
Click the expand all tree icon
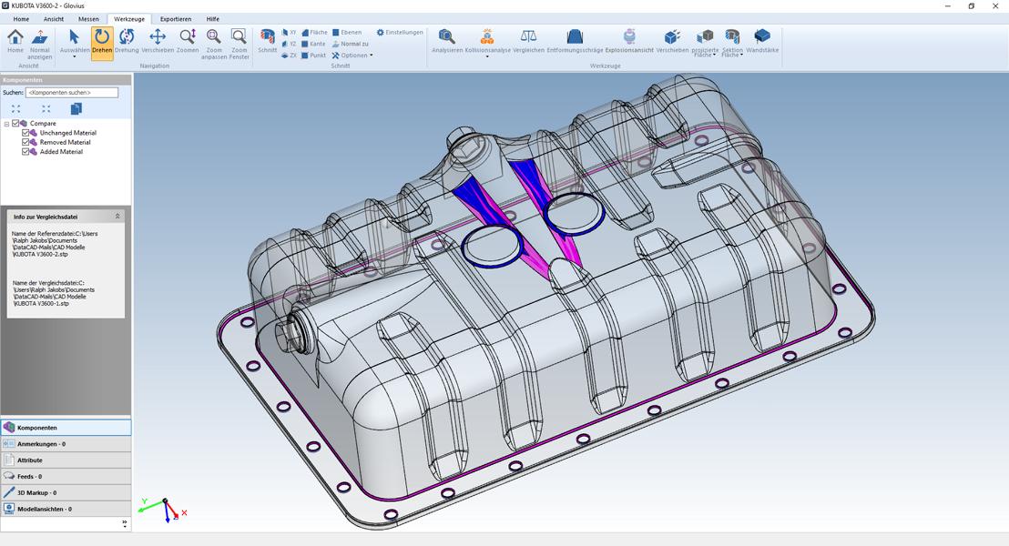(x=16, y=108)
